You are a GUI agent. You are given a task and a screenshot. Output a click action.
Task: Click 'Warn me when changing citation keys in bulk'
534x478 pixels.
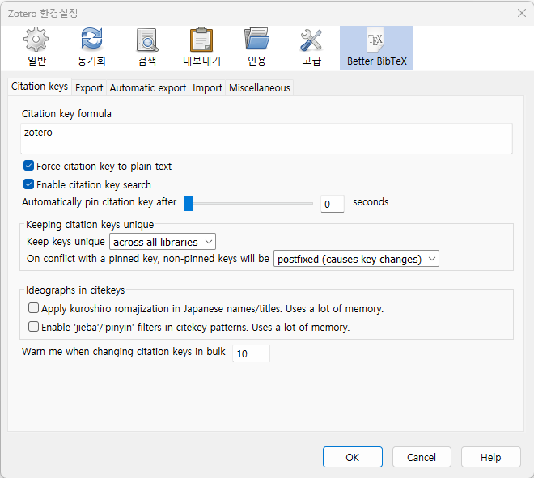[124, 352]
